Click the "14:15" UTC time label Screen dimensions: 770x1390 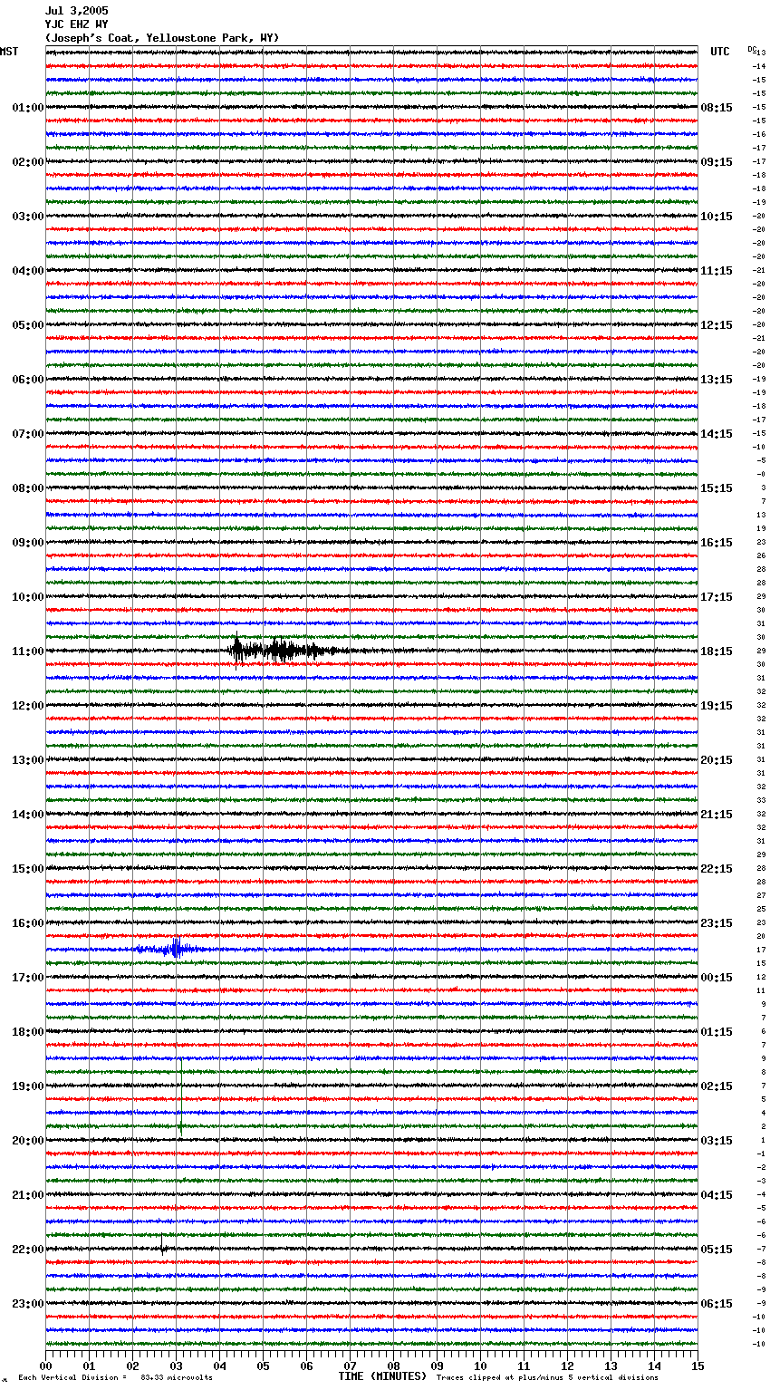[717, 434]
